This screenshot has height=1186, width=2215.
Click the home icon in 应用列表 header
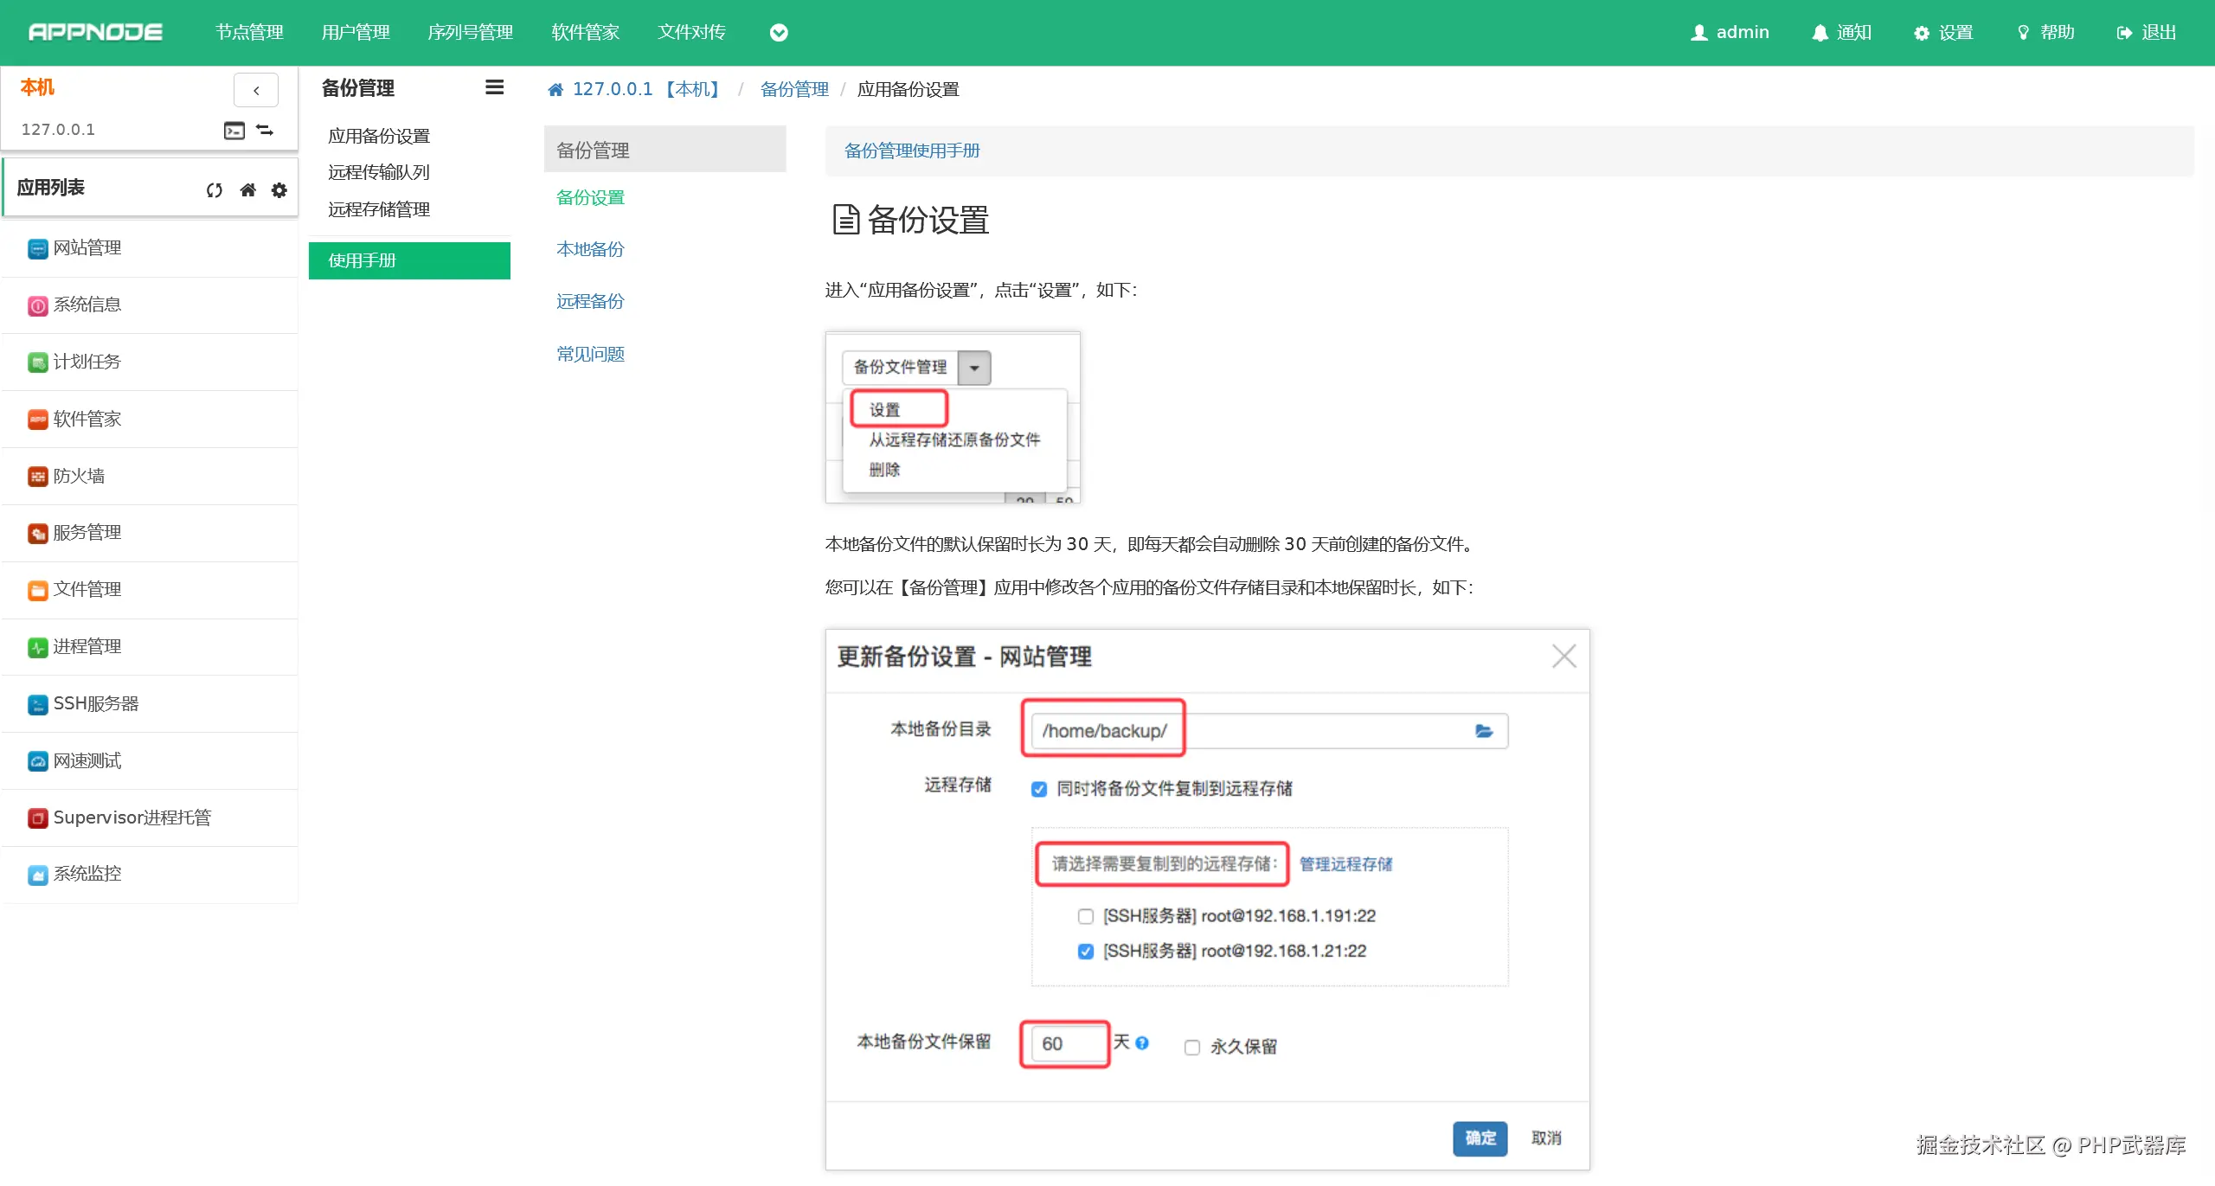point(247,190)
